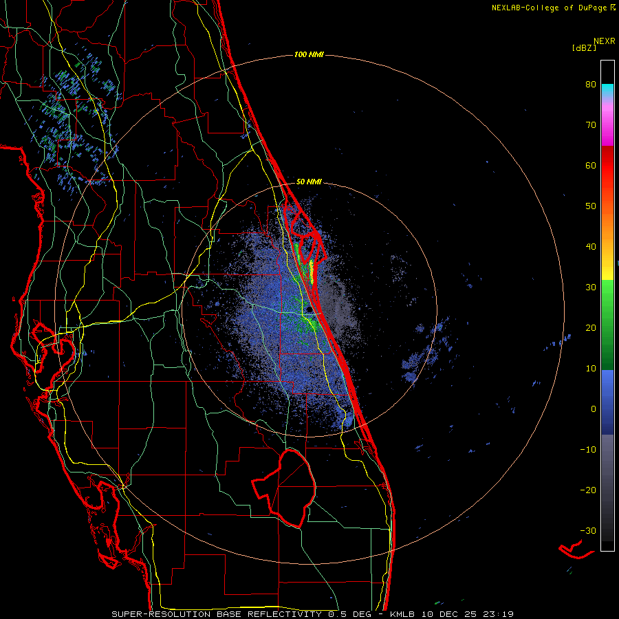Screen dimensions: 619x619
Task: Click the 60 dBZ scale value
Action: 591,165
